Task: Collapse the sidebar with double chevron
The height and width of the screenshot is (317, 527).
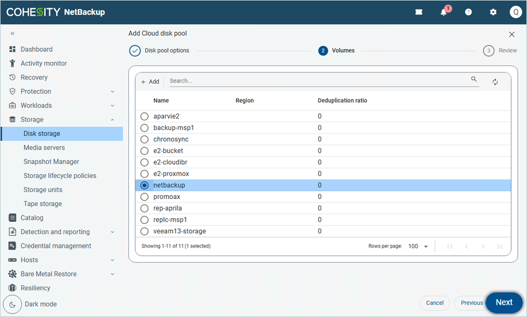Action: point(12,34)
